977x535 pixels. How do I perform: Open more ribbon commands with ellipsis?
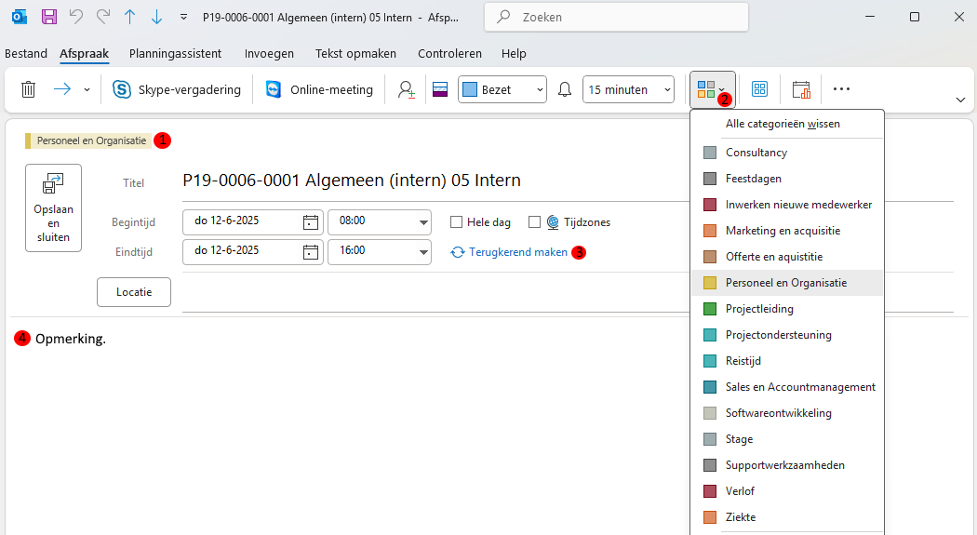[841, 89]
